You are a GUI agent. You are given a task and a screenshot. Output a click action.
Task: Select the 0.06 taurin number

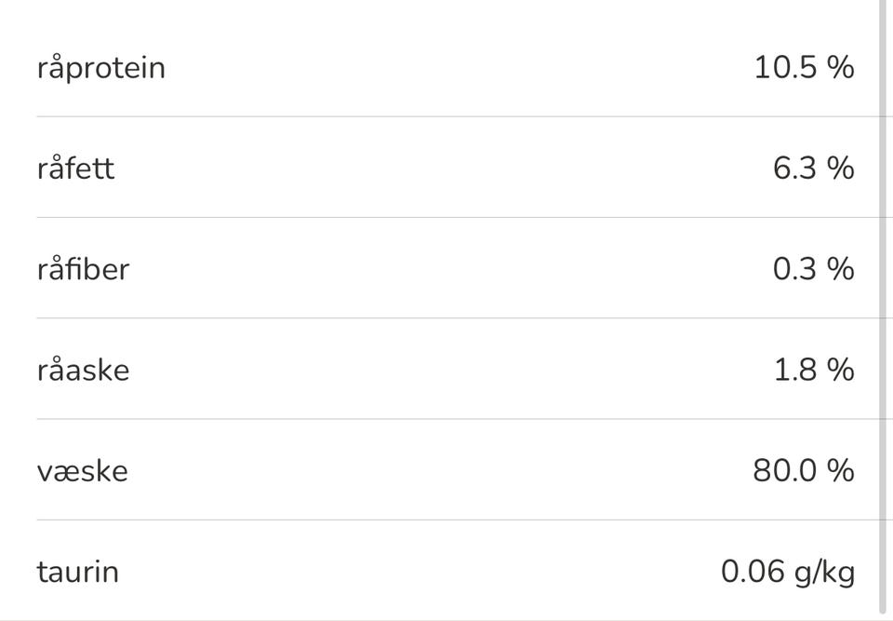pyautogui.click(x=753, y=571)
